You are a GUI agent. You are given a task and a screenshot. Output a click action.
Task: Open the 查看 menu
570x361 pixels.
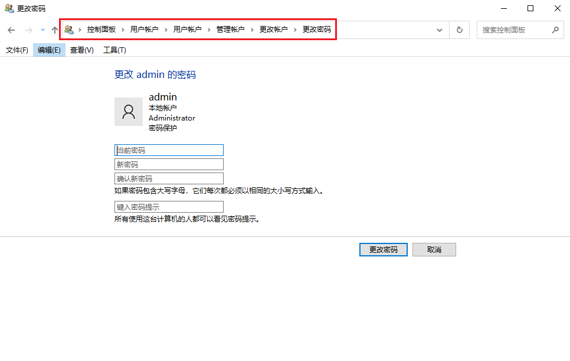click(81, 50)
